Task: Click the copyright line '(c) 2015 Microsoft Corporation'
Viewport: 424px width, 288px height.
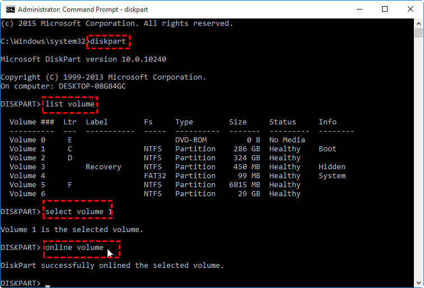Action: (70, 24)
